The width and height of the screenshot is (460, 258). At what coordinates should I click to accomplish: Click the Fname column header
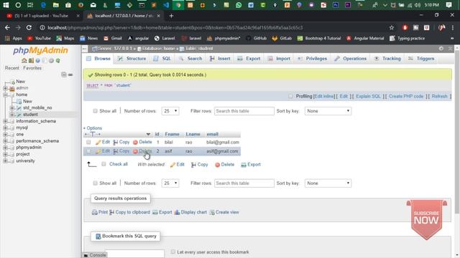click(172, 134)
